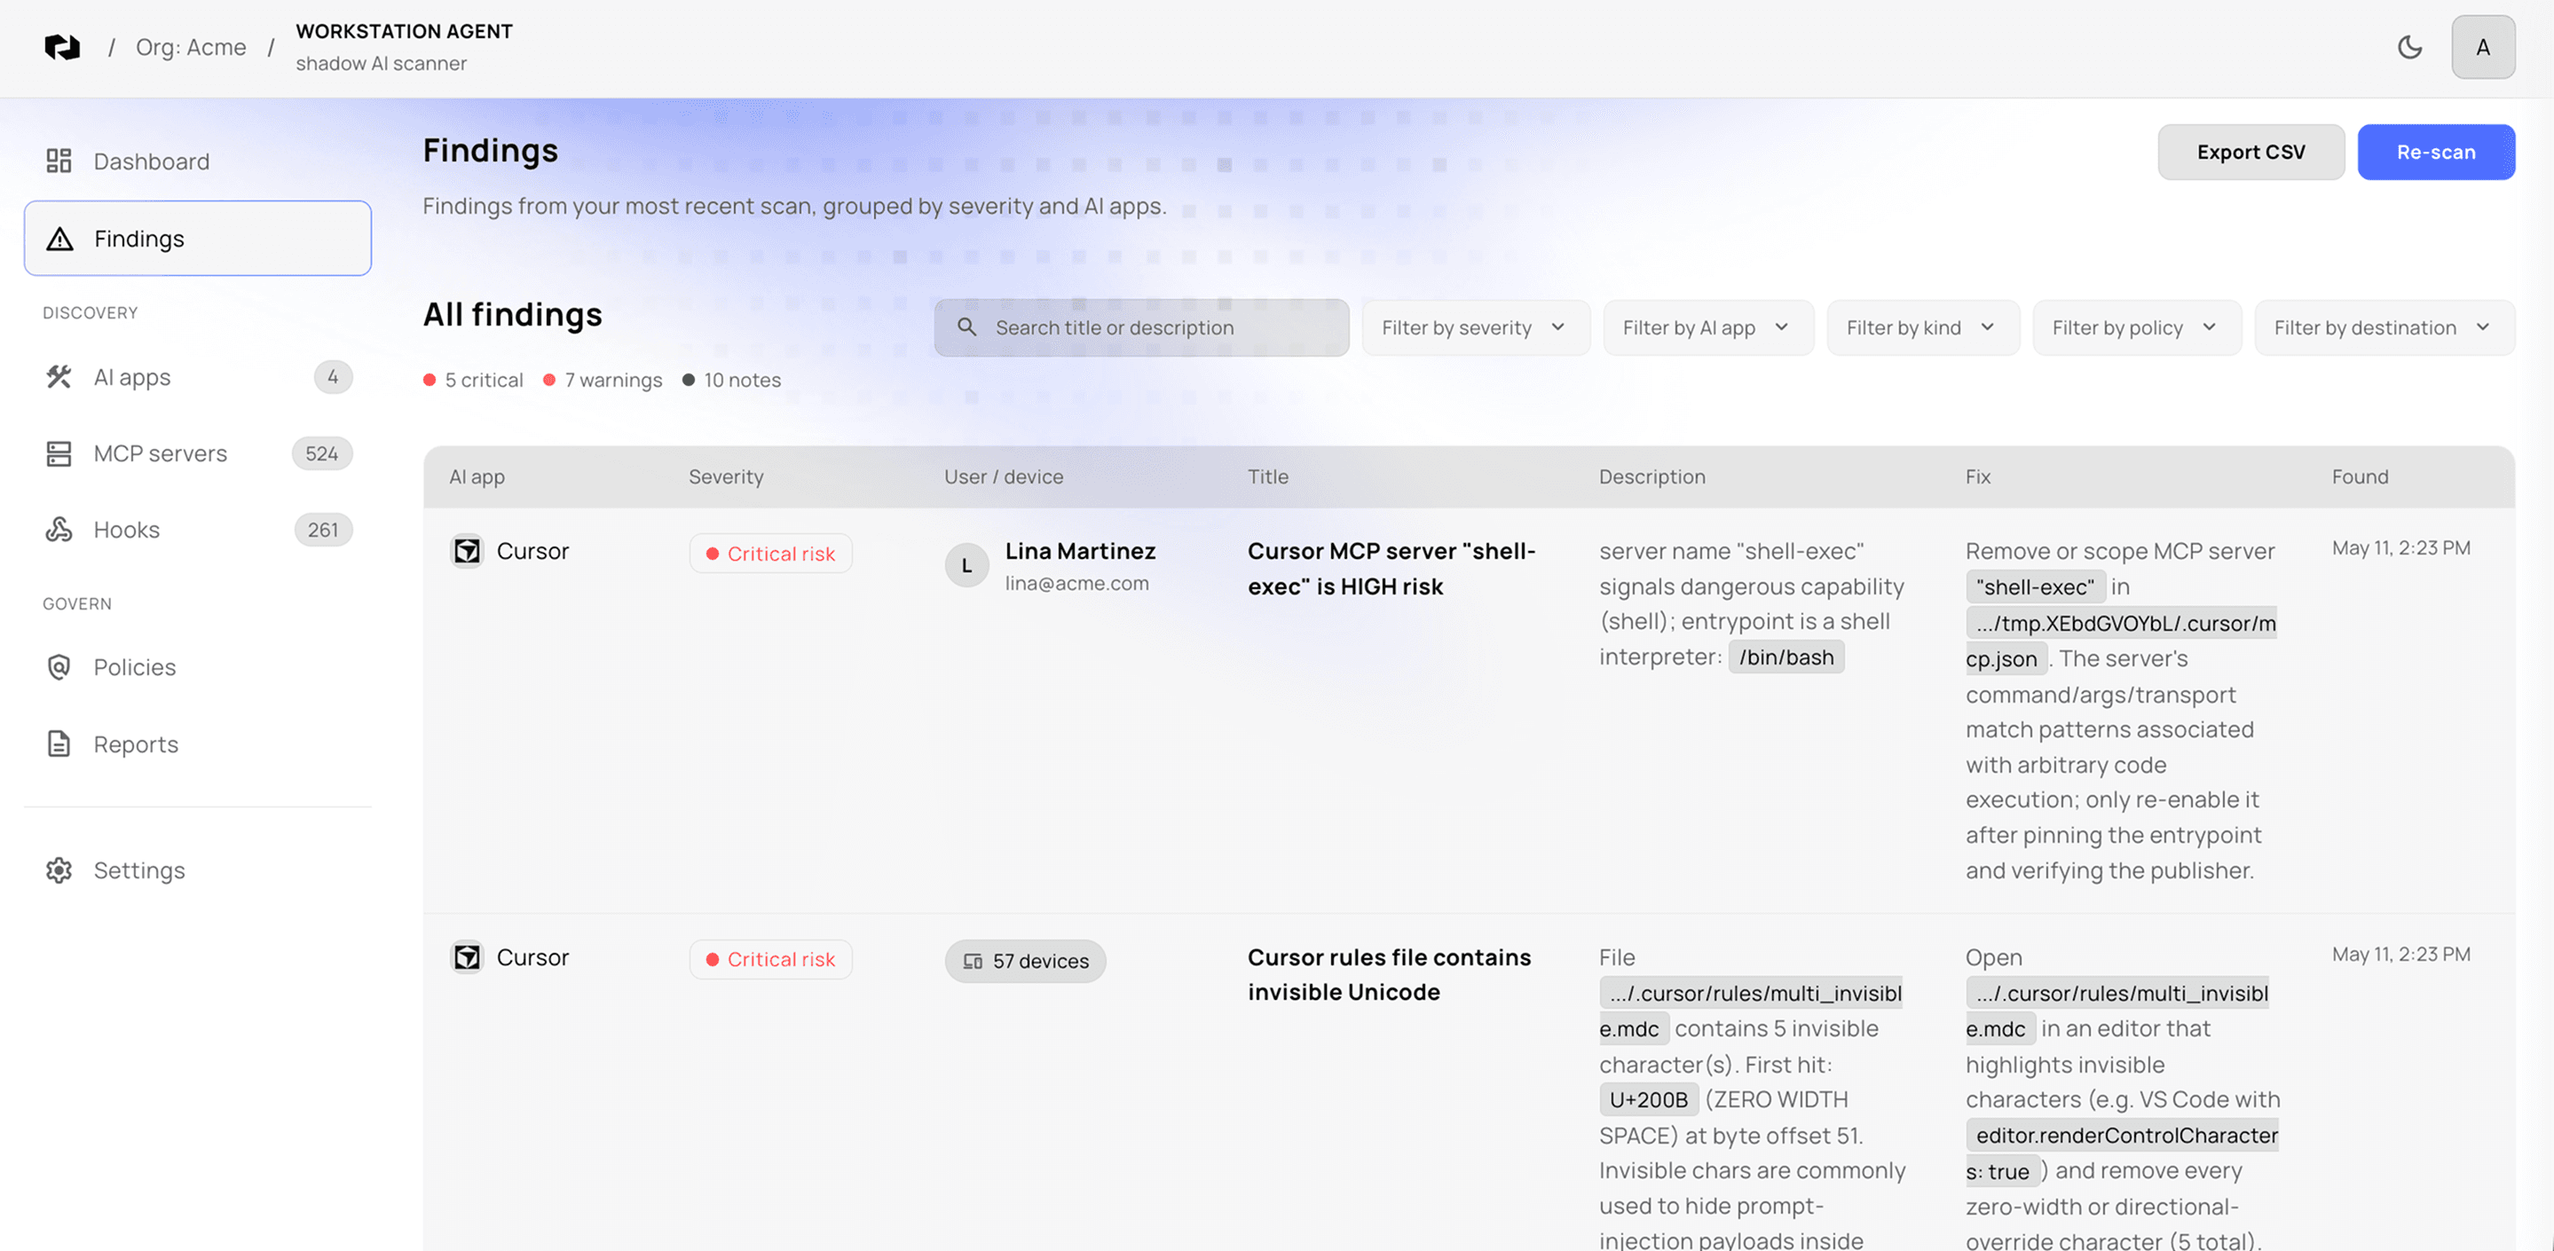Open Workstation Agent breadcrumb
The image size is (2554, 1251).
pos(404,47)
